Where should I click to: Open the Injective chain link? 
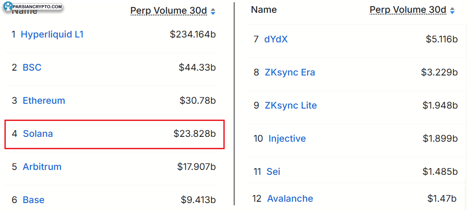point(287,139)
